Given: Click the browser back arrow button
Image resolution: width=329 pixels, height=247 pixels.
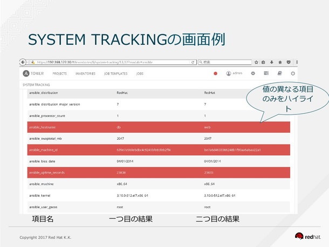Looking at the screenshot, I should [23, 62].
